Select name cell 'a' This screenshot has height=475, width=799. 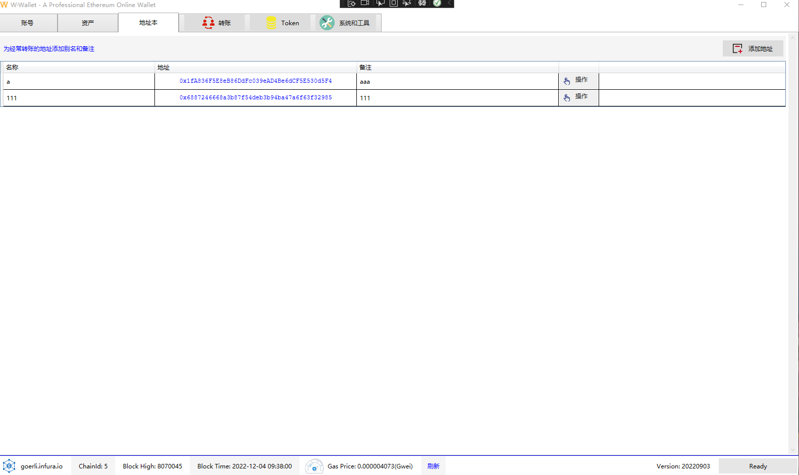pyautogui.click(x=79, y=81)
